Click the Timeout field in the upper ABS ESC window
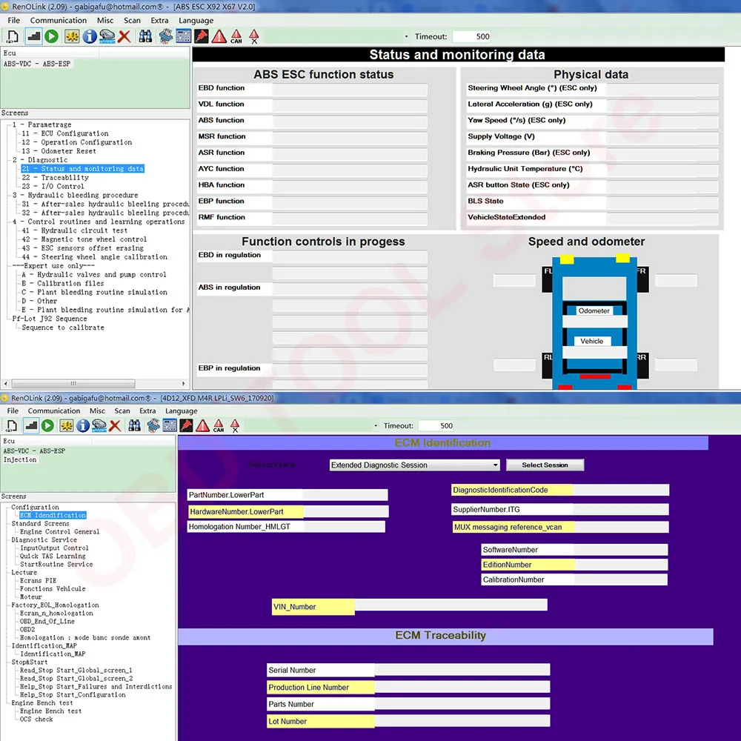The height and width of the screenshot is (741, 741). tap(471, 36)
